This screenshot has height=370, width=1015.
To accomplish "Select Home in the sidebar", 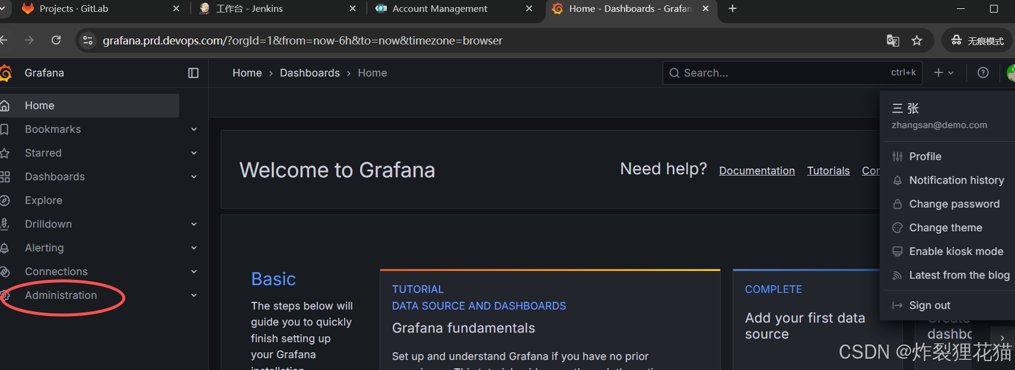I will (x=90, y=106).
